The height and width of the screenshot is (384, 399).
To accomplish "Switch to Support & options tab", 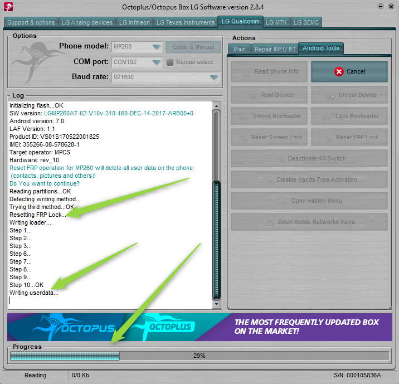I will pyautogui.click(x=31, y=22).
